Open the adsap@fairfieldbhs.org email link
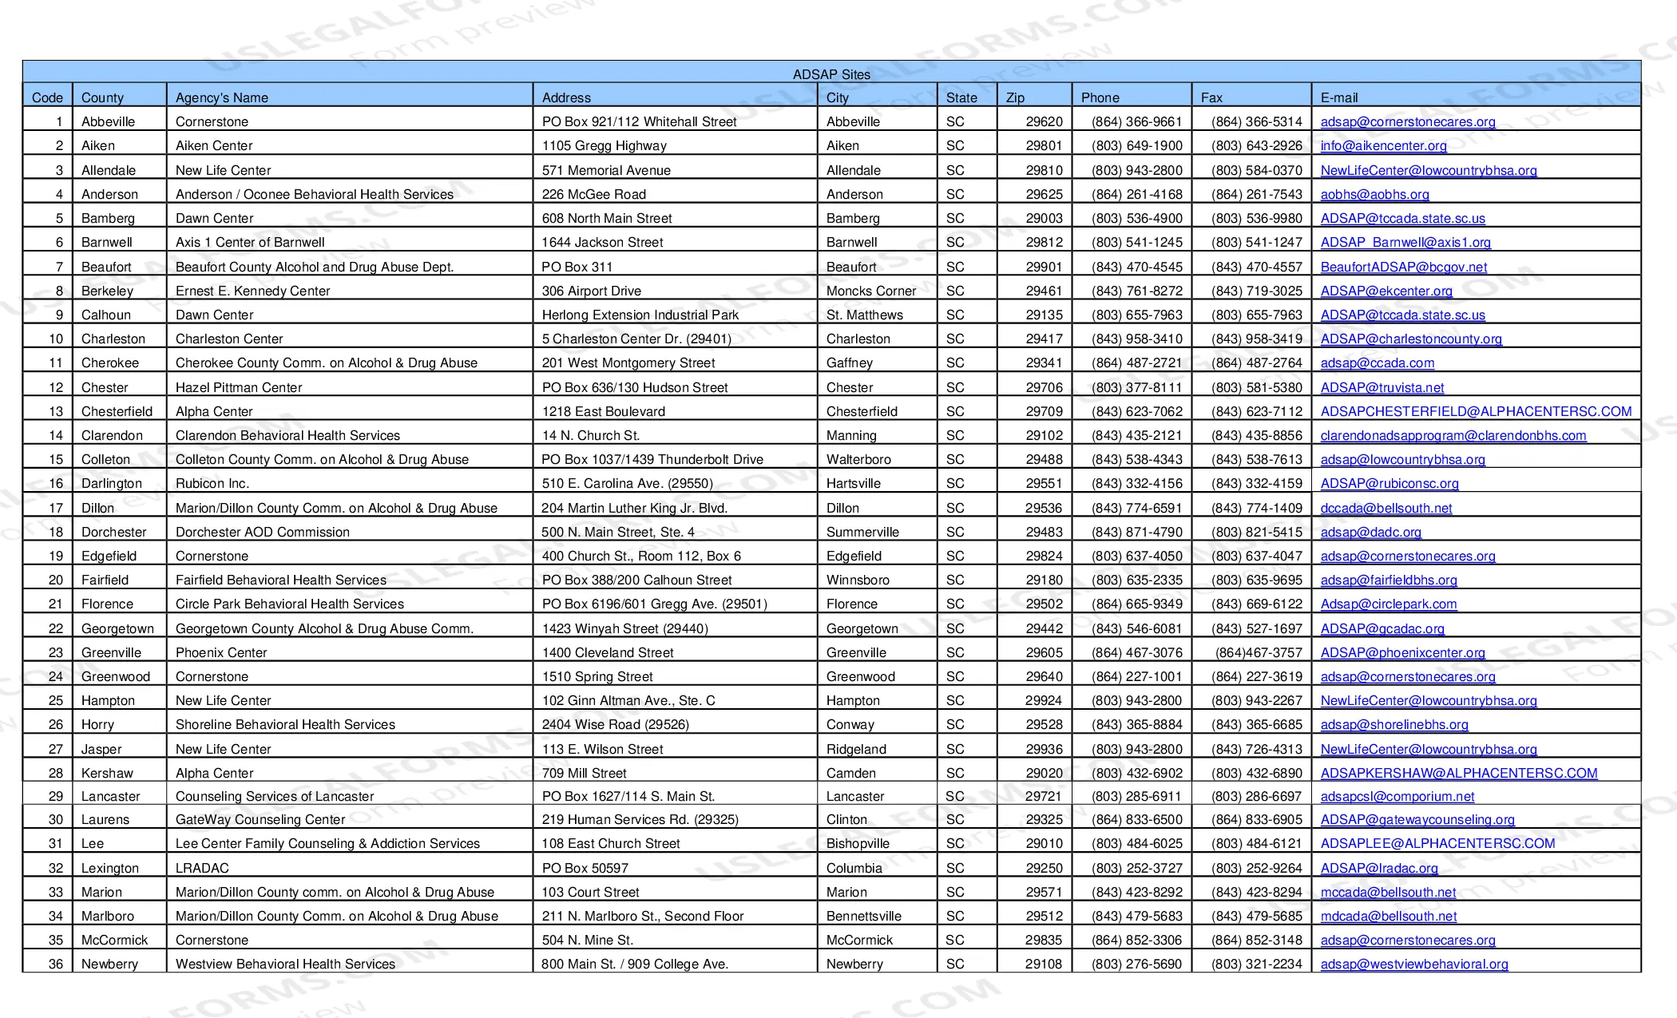 1389,580
